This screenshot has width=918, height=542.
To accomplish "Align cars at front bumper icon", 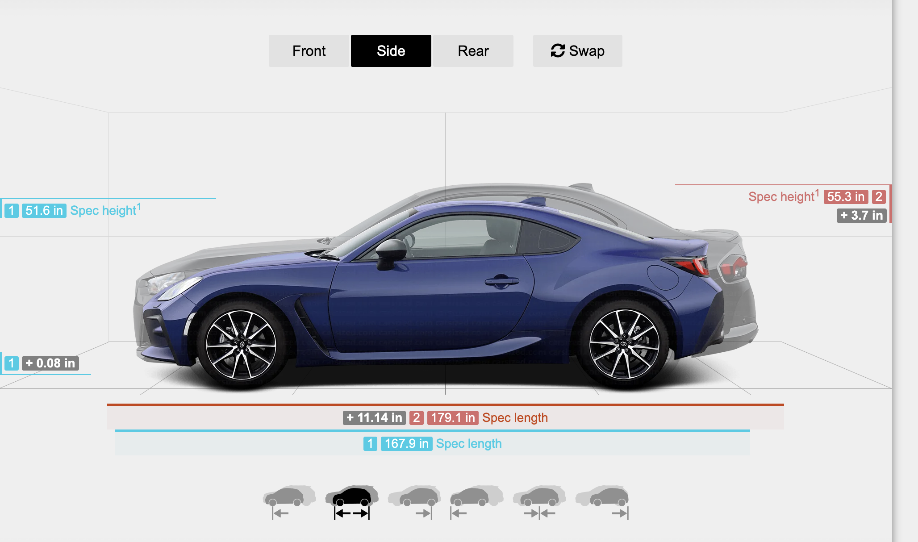I will [x=476, y=502].
